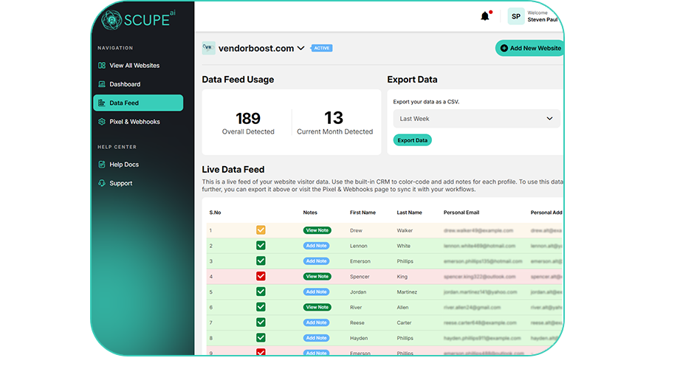Click the notification bell icon
The image size is (697, 369).
coord(485,16)
